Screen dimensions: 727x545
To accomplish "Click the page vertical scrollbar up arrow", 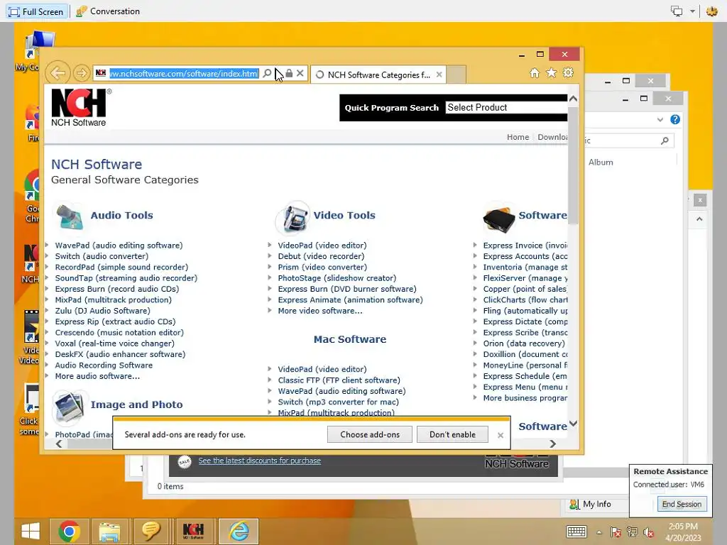I will point(573,99).
